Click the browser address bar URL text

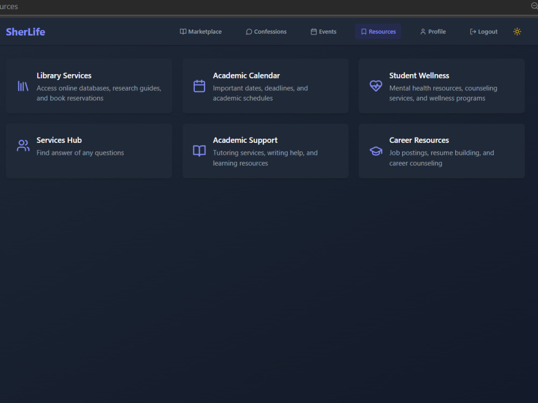[x=9, y=6]
